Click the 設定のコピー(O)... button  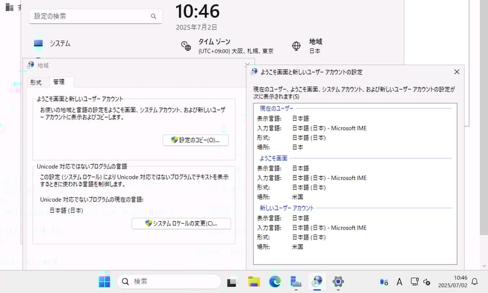tap(195, 140)
